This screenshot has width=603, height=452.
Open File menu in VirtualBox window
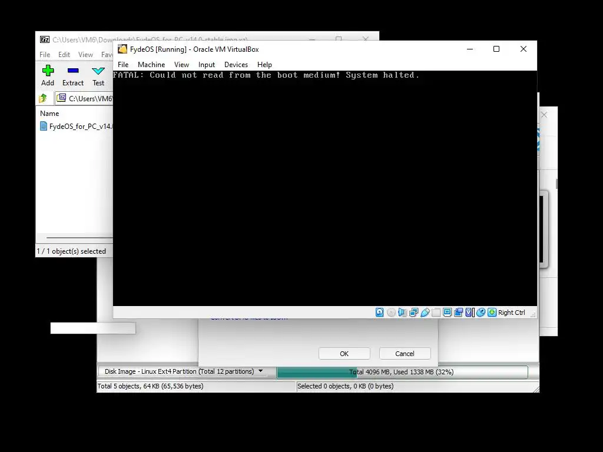pos(123,65)
